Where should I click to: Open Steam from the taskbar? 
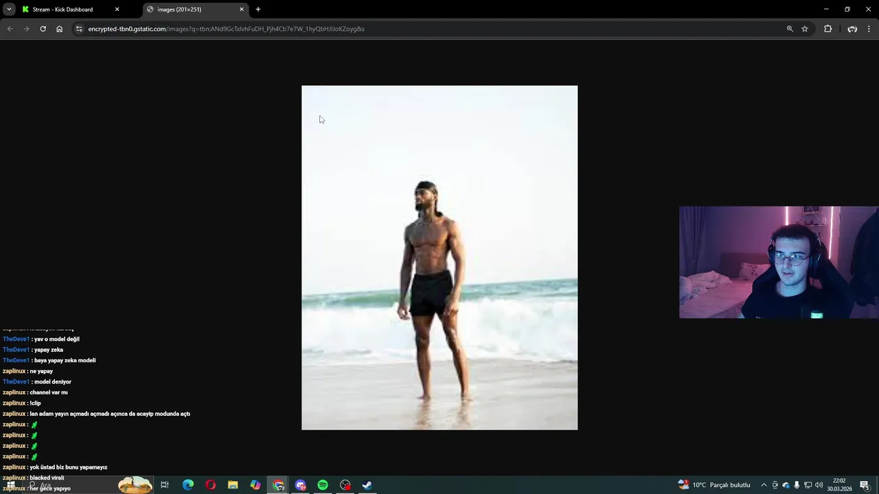point(367,485)
